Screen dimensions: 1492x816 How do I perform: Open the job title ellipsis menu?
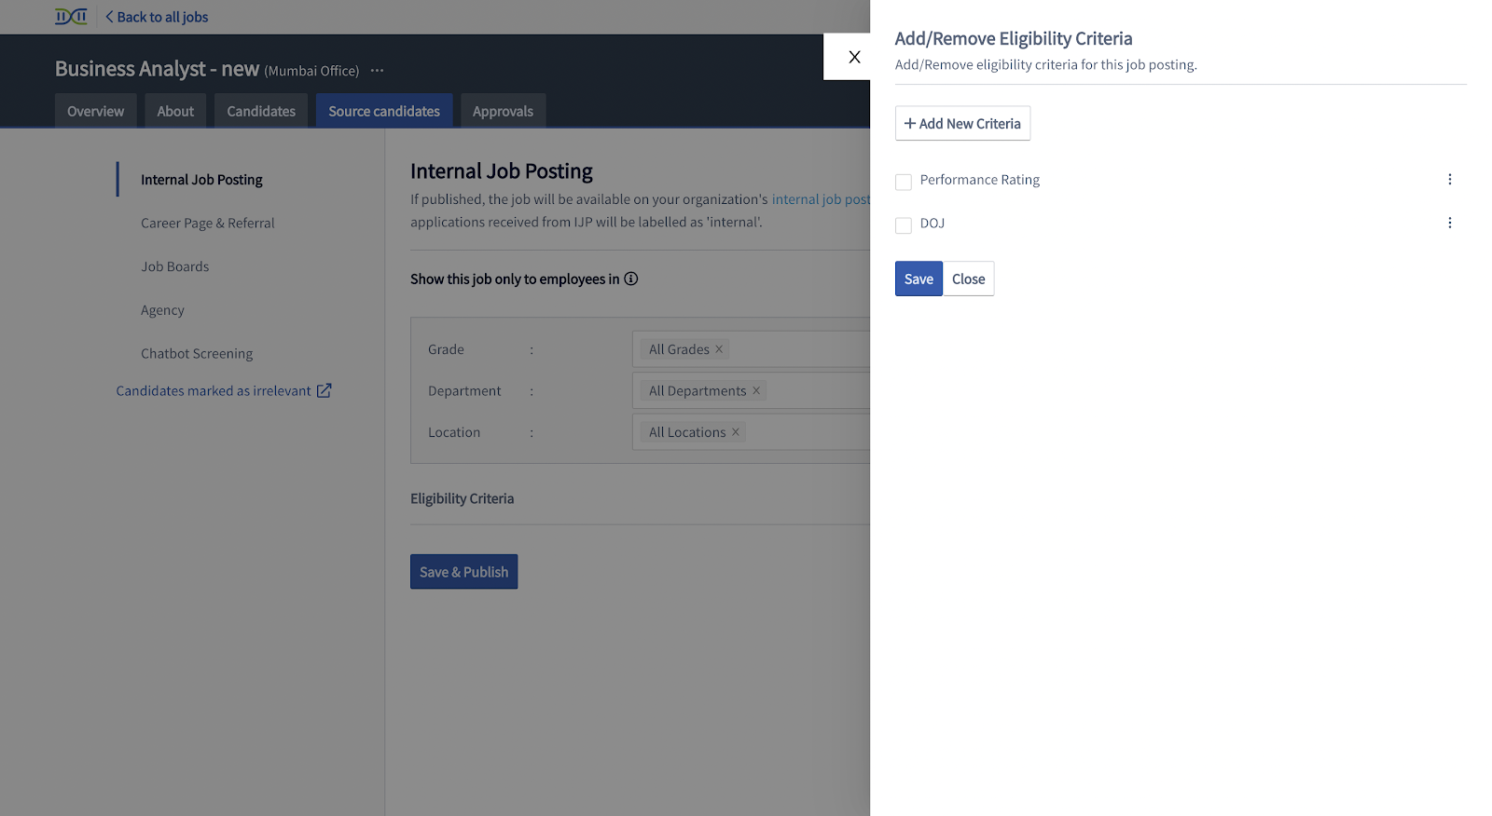point(377,71)
